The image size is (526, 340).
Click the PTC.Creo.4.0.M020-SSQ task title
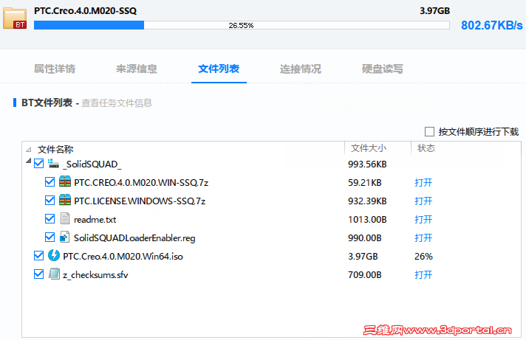[85, 11]
